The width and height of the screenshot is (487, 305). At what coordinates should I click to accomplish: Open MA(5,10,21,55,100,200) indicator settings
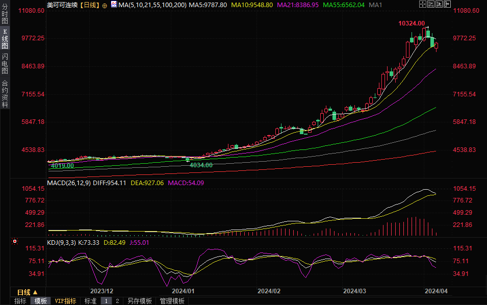pyautogui.click(x=149, y=5)
